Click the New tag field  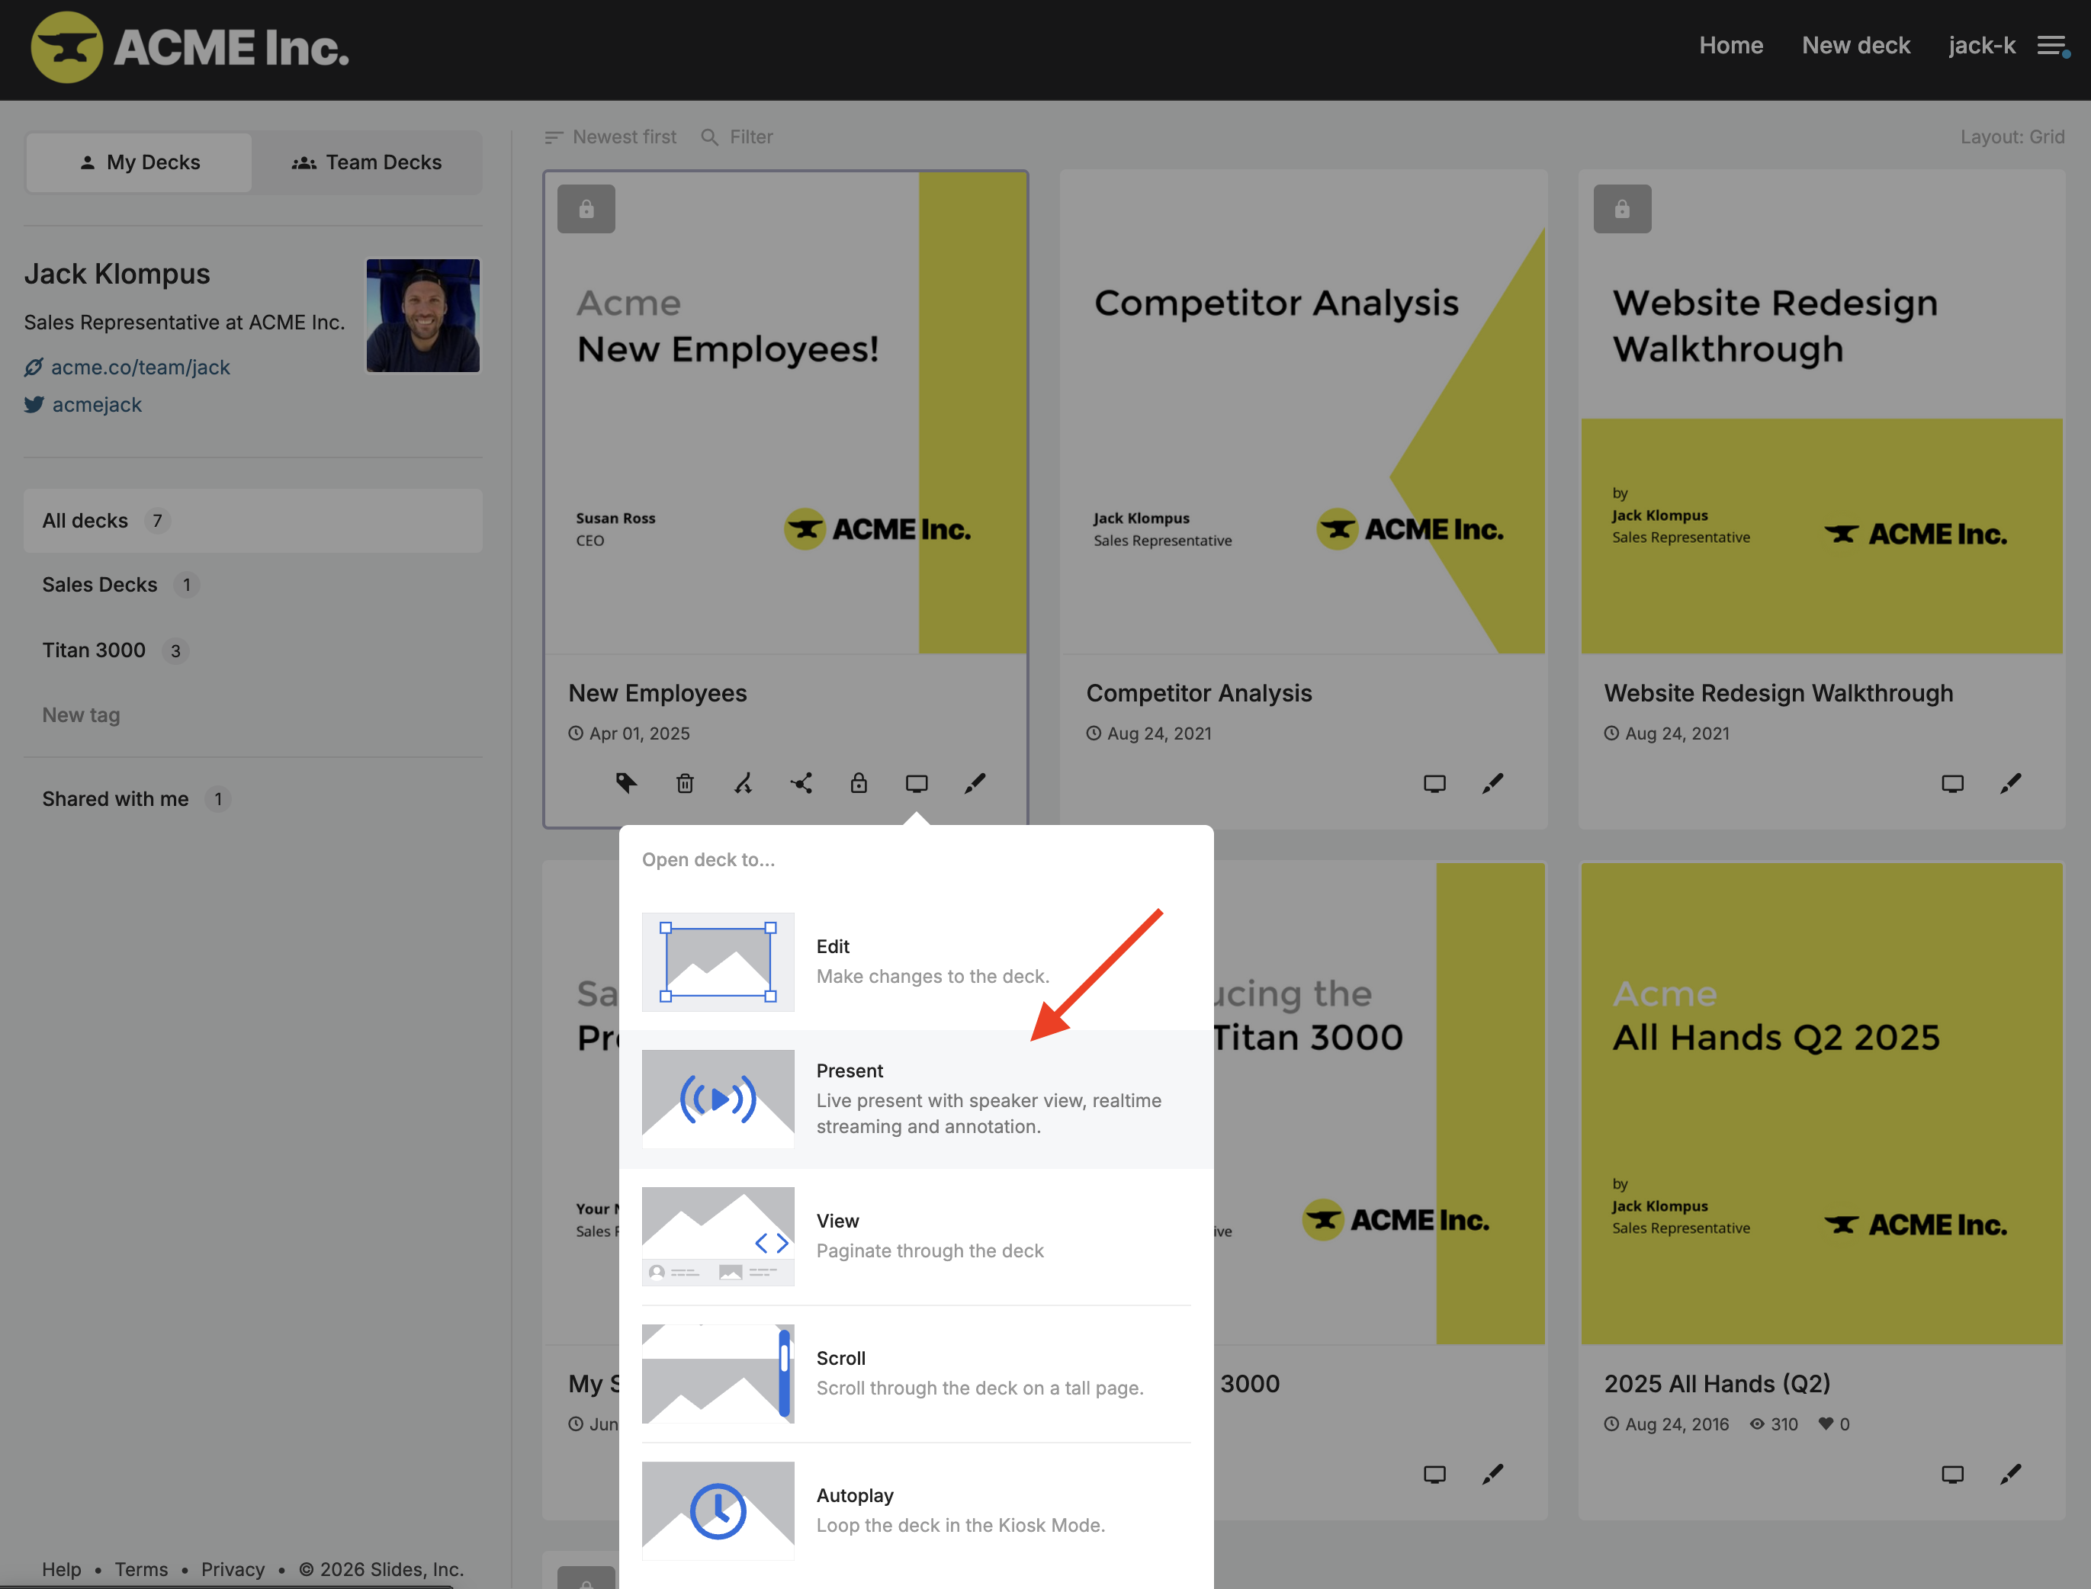tap(82, 715)
